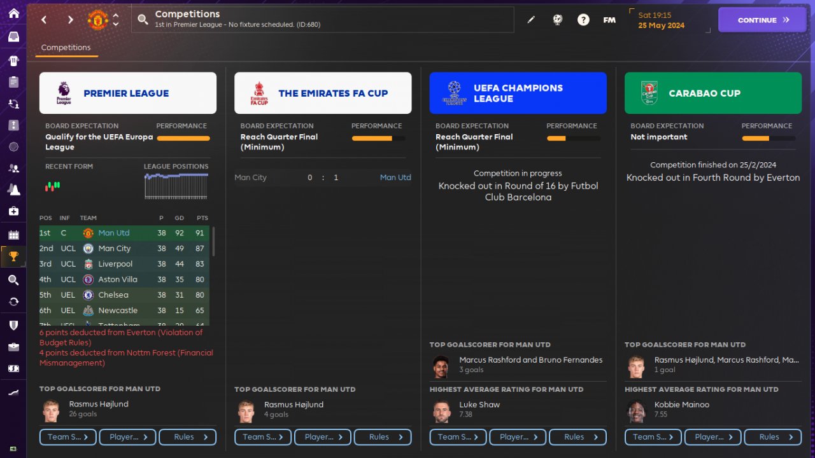Select Man Utd row in league table
This screenshot has height=458, width=815.
tap(124, 233)
